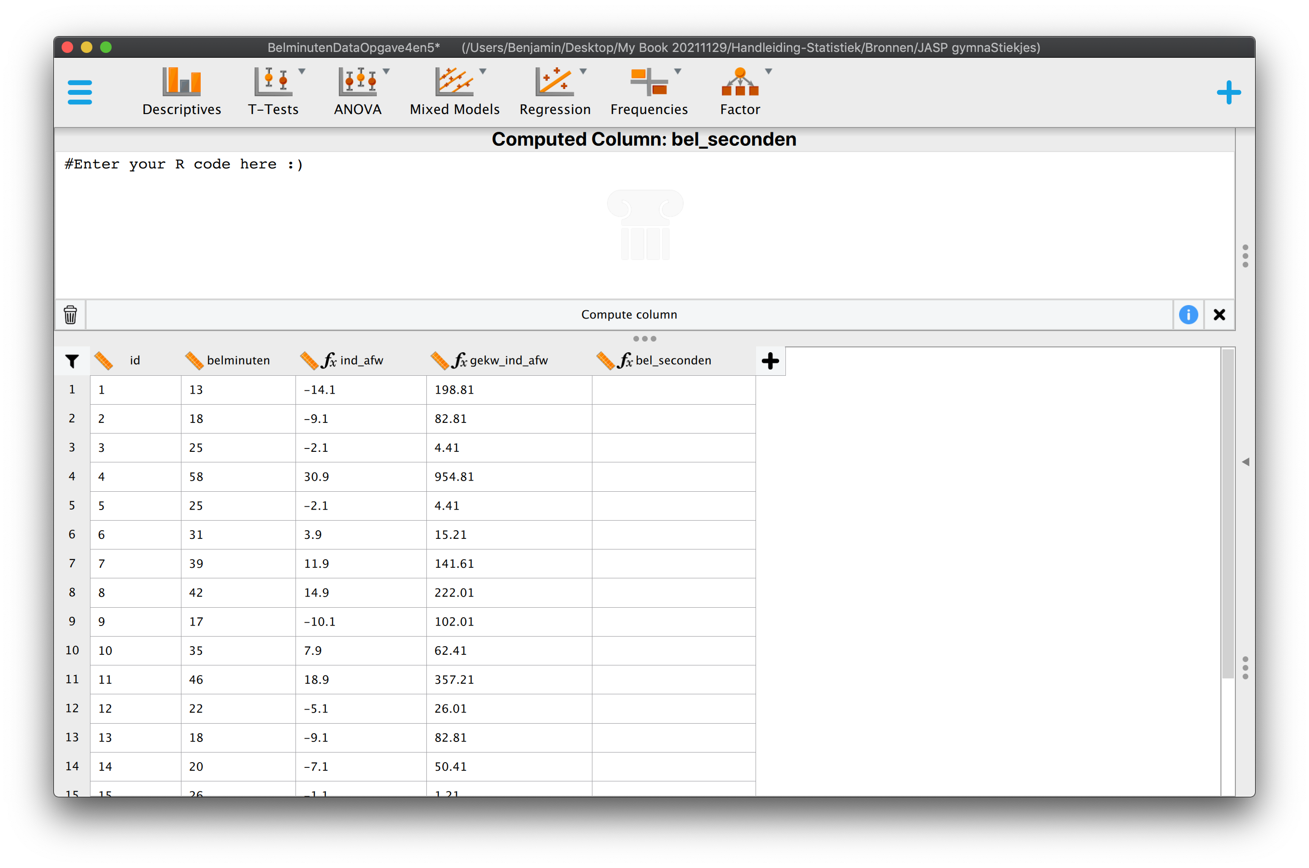Open the Regression module

555,91
